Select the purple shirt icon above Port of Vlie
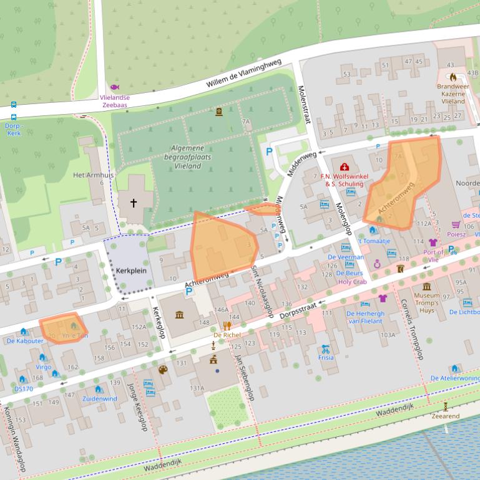This screenshot has width=480, height=480. click(433, 242)
